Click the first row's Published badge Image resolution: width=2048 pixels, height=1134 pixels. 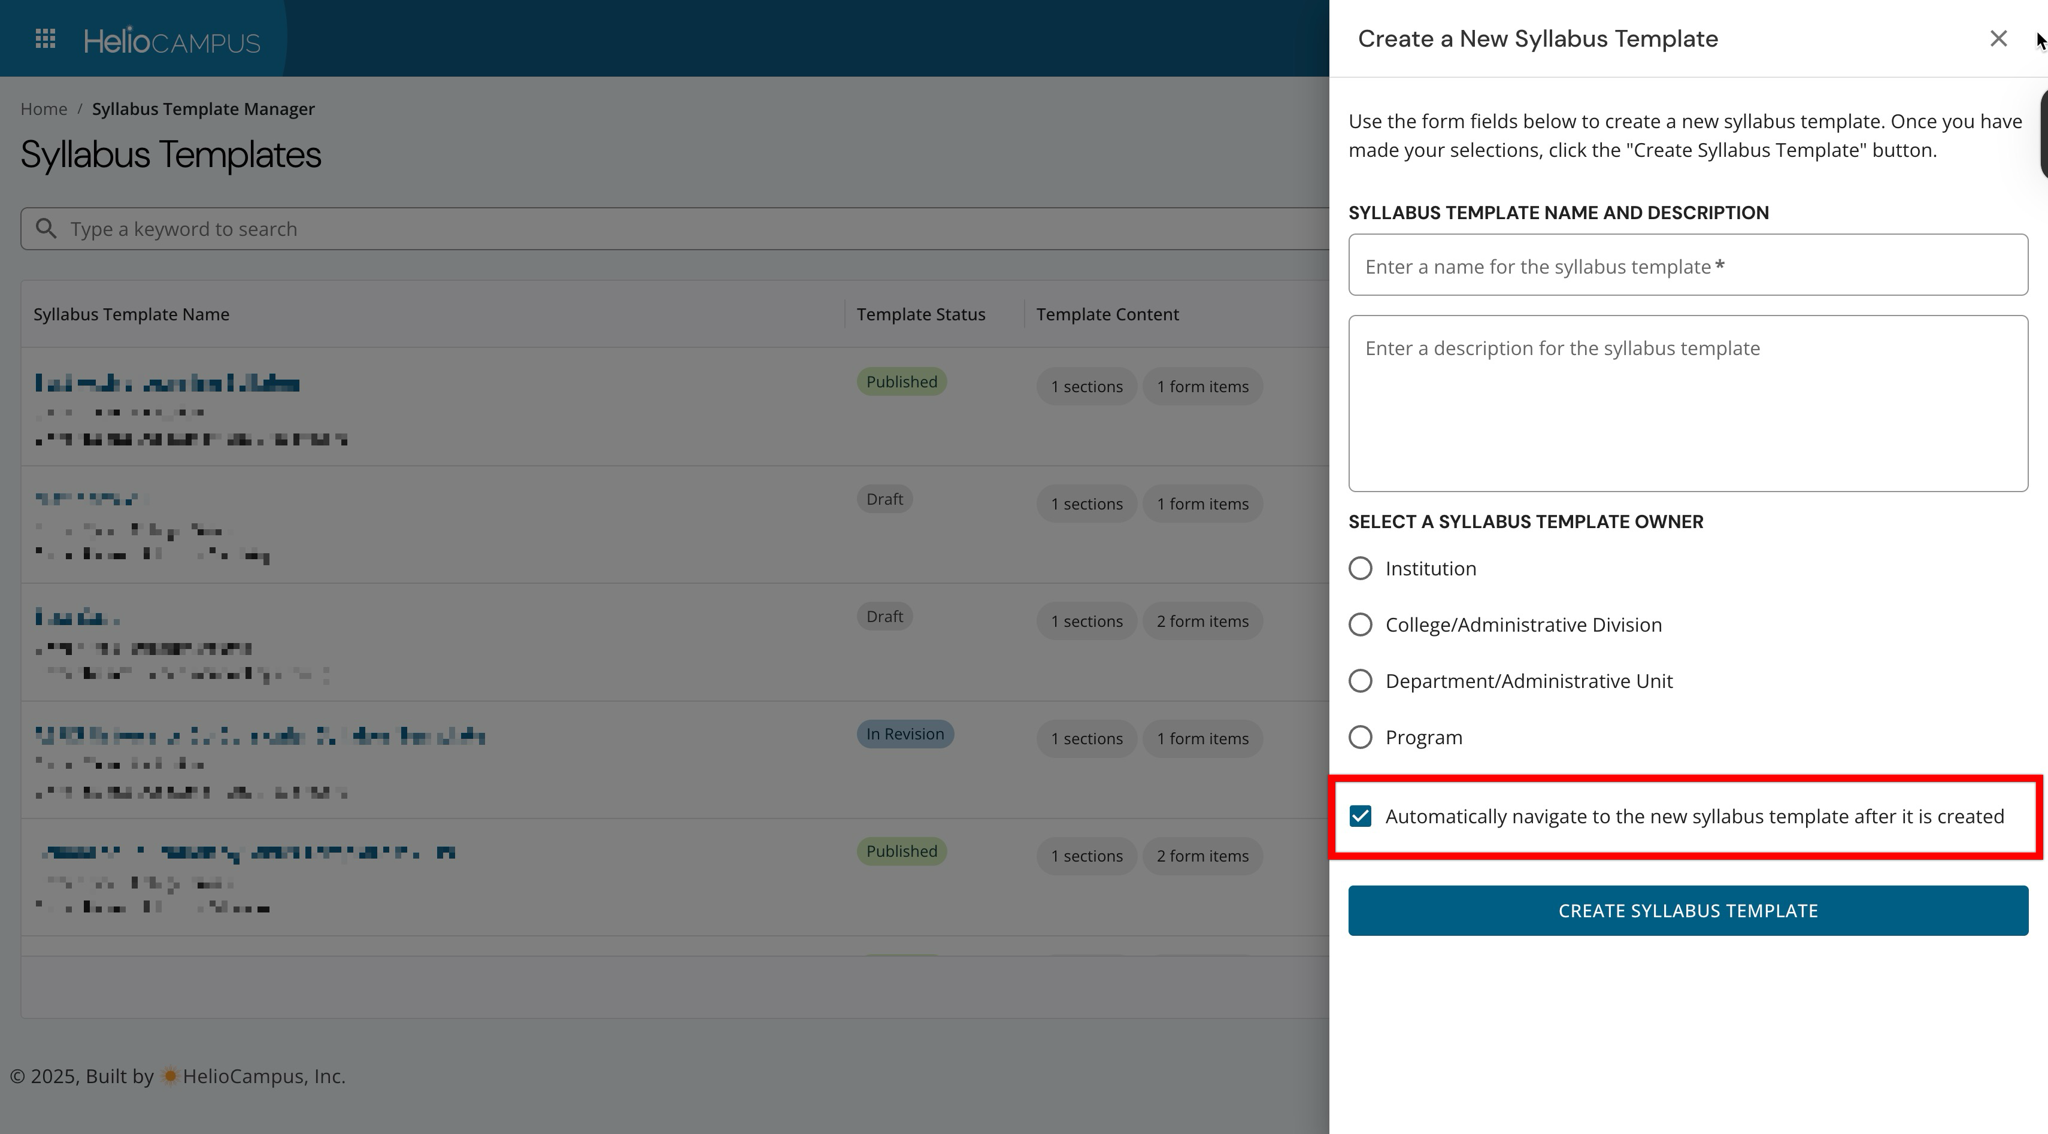(x=901, y=382)
